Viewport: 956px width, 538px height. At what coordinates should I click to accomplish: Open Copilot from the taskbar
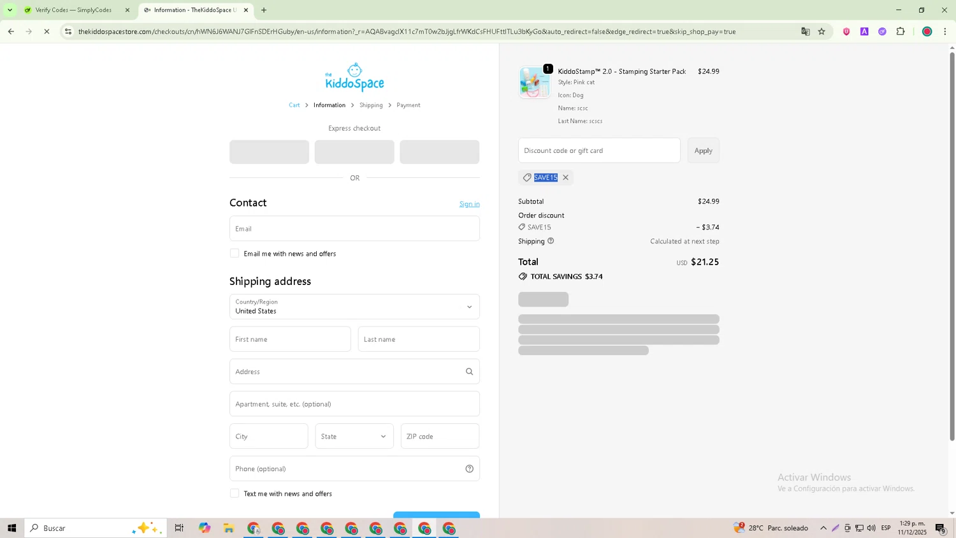(x=204, y=528)
